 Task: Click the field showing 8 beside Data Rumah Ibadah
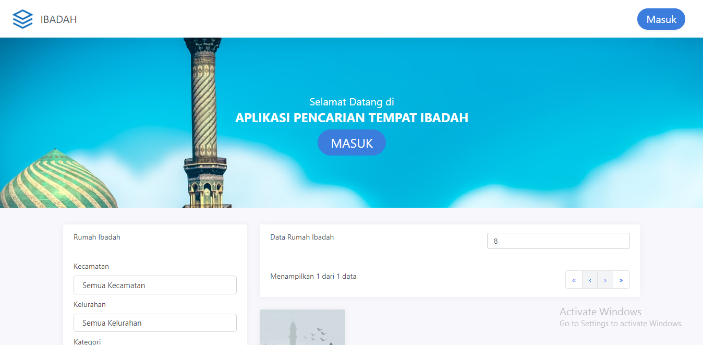(x=558, y=241)
